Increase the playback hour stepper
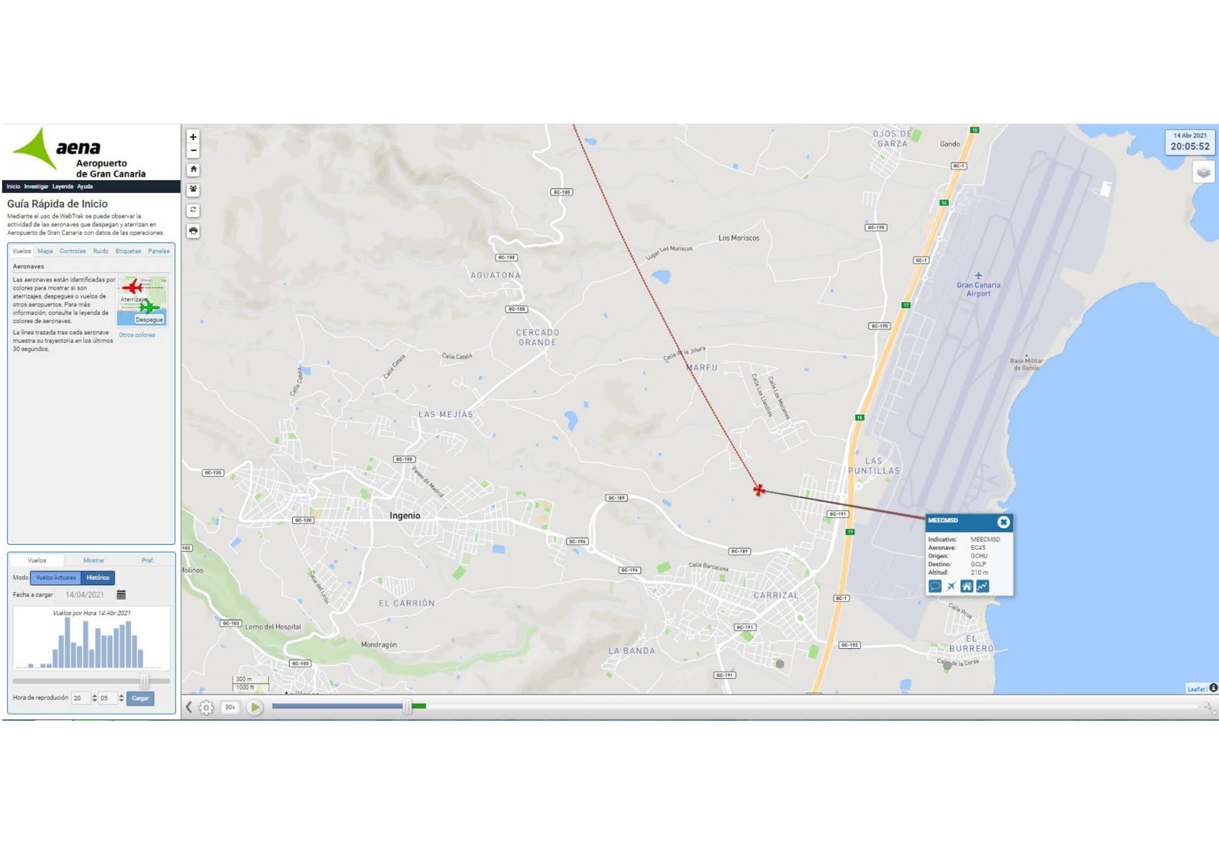The height and width of the screenshot is (862, 1219). (95, 695)
